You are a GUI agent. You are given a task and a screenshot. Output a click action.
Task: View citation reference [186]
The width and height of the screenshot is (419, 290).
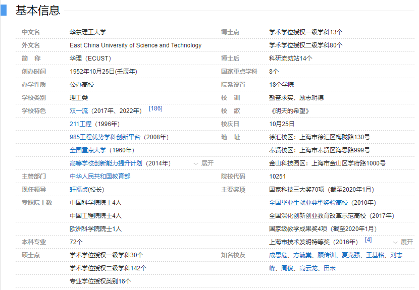click(155, 108)
